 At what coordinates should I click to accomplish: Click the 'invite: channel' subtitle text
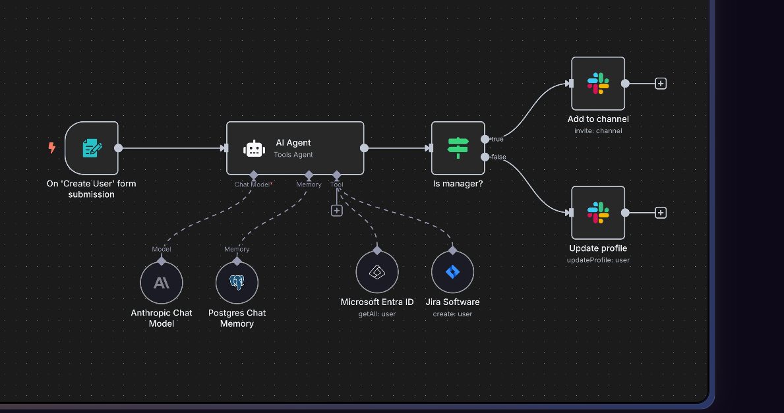click(x=598, y=131)
